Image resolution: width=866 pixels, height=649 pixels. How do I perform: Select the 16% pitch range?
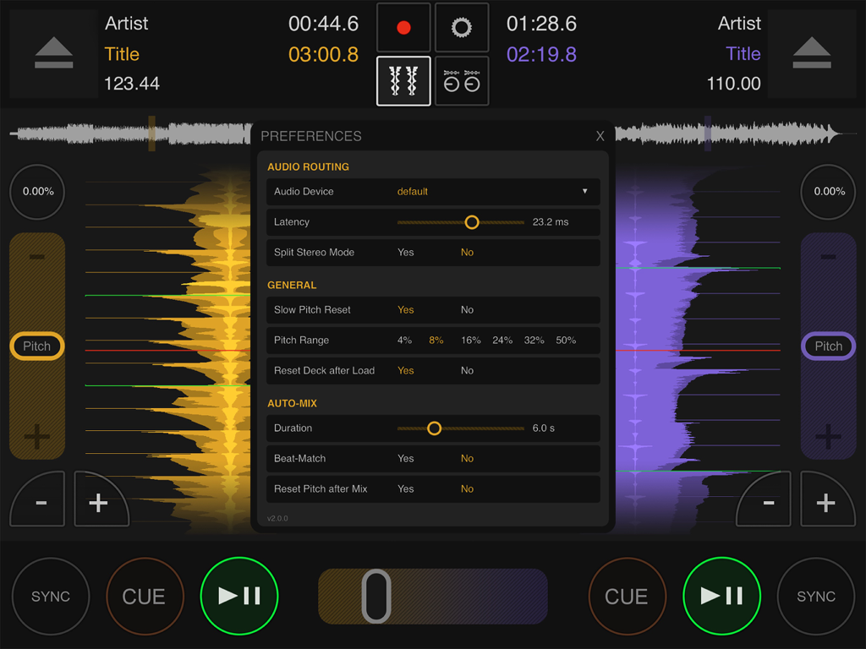tap(471, 340)
